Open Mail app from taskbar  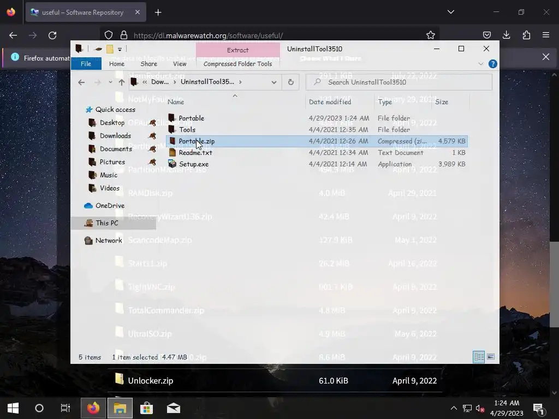click(173, 408)
